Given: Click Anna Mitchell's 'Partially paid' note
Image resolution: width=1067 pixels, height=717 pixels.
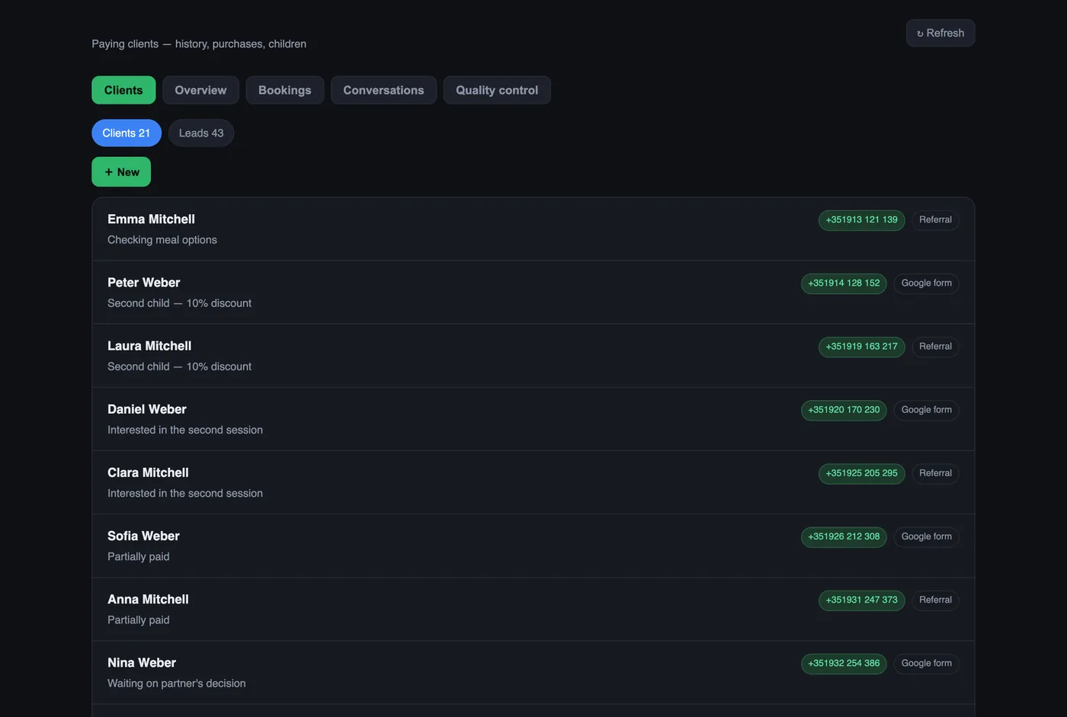Looking at the screenshot, I should pos(139,619).
